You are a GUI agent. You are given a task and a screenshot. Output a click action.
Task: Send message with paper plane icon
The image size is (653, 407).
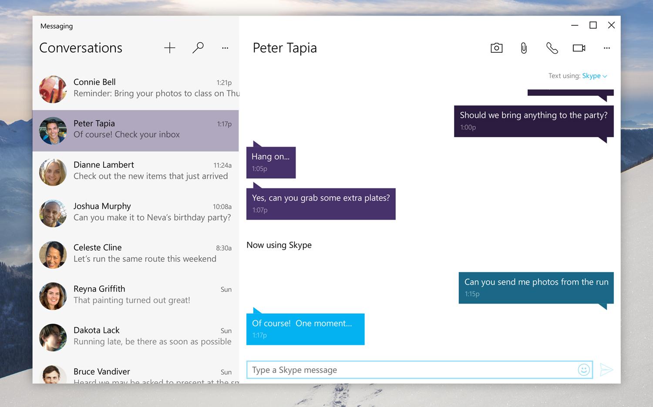(x=606, y=370)
